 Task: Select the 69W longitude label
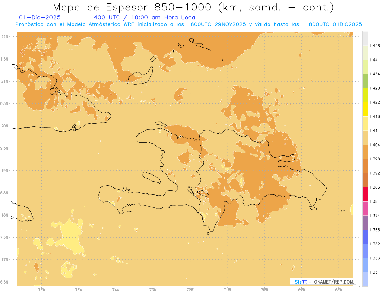301,290
